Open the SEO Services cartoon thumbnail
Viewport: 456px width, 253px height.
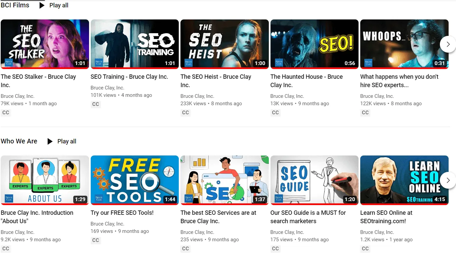point(224,180)
